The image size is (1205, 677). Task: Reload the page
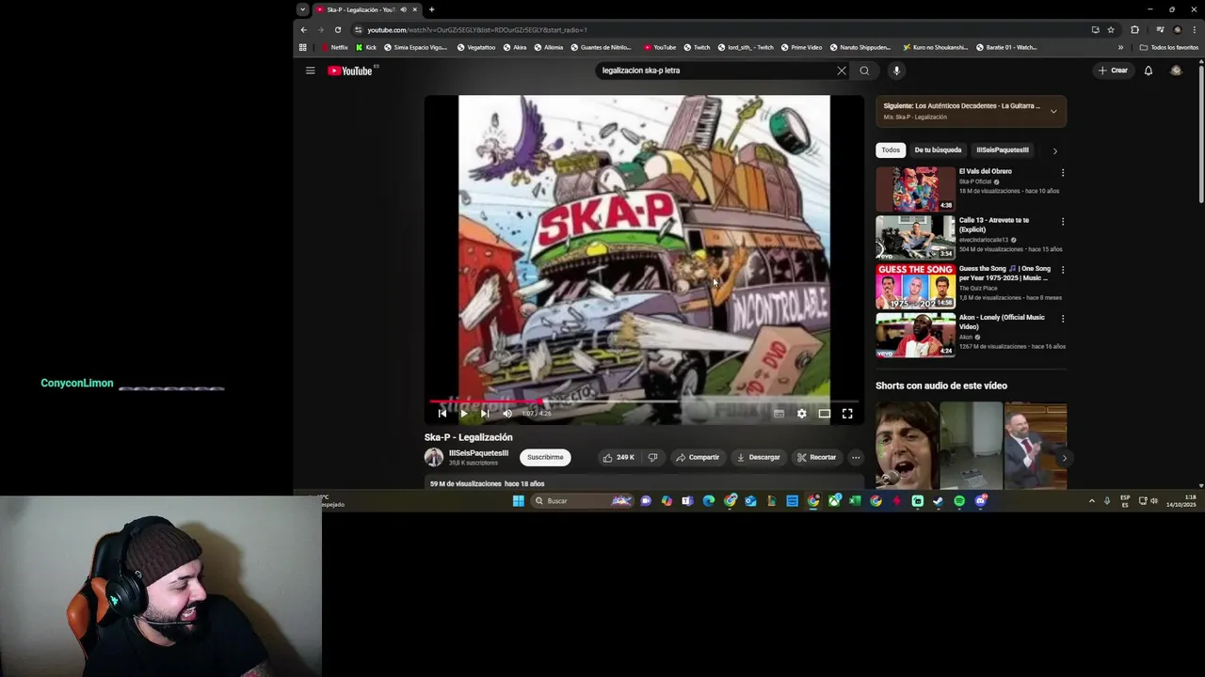coord(338,30)
